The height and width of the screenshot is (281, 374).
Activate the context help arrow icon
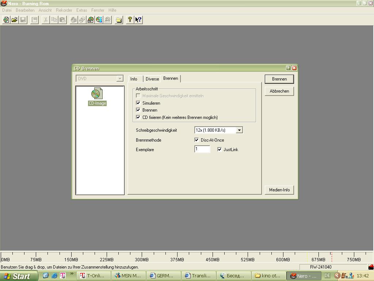138,20
